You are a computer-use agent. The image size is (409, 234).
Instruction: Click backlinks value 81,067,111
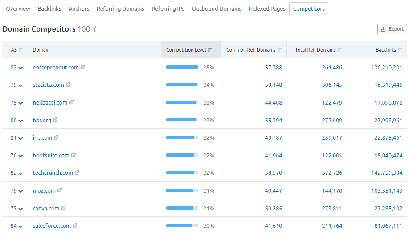click(x=389, y=226)
